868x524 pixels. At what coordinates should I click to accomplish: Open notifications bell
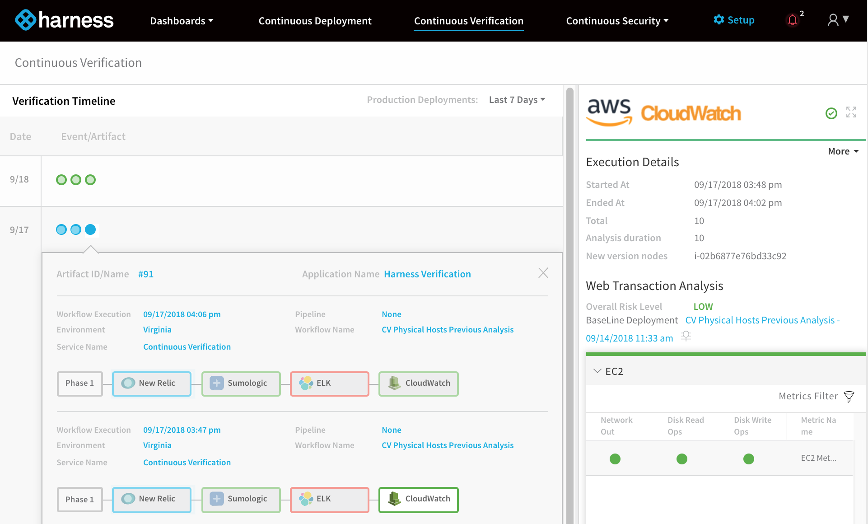pos(793,20)
